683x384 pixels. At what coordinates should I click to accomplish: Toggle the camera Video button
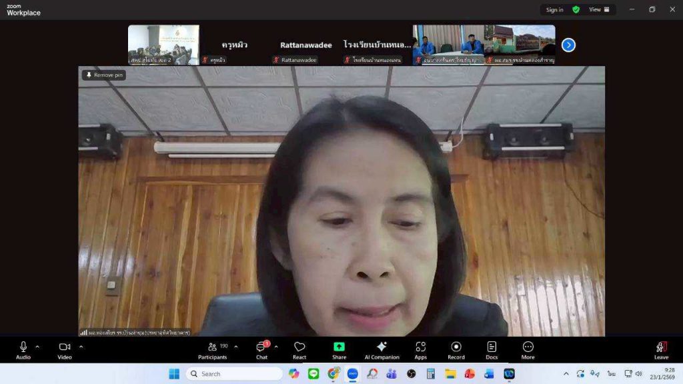coord(65,350)
